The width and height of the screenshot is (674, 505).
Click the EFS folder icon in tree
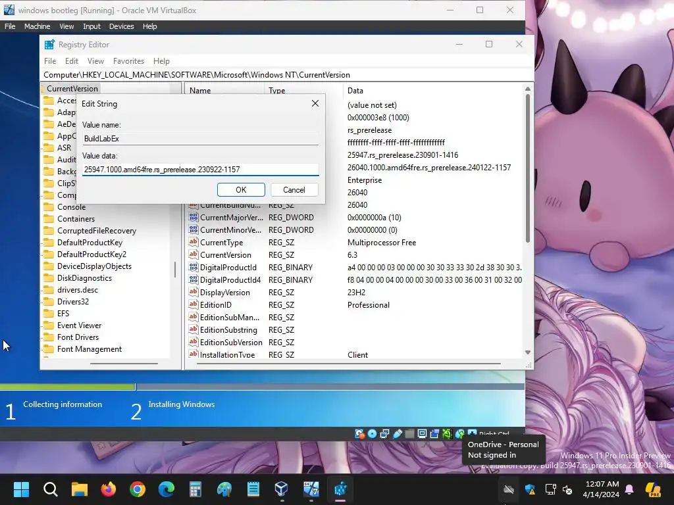click(49, 314)
